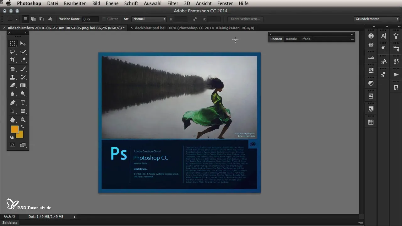Toggle the Glätten checkbox
The height and width of the screenshot is (226, 402).
click(x=104, y=19)
